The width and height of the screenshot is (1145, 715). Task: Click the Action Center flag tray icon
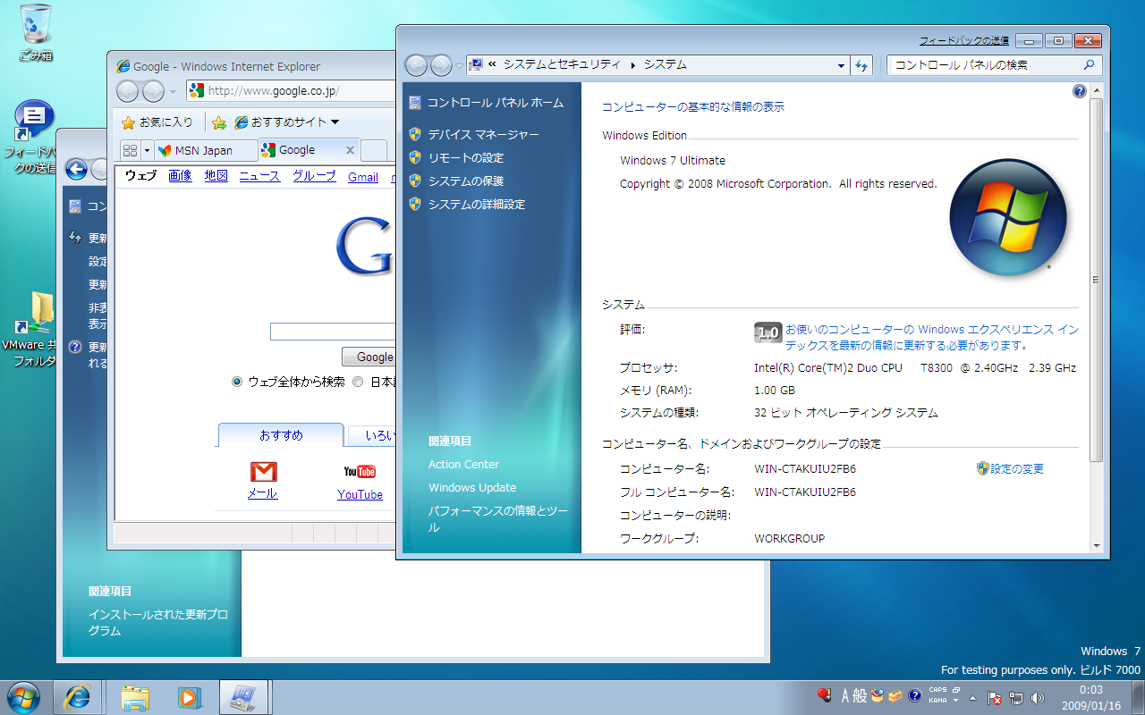click(993, 697)
